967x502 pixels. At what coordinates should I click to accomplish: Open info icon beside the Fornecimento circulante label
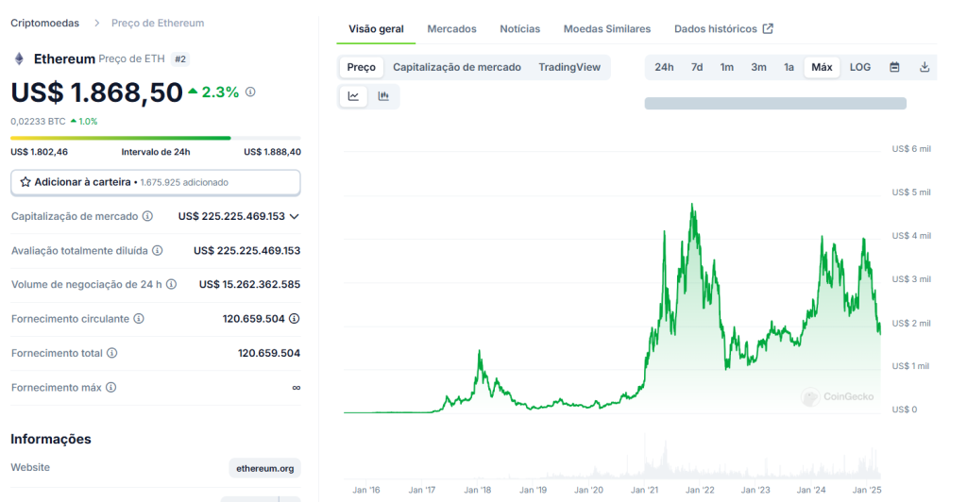139,319
